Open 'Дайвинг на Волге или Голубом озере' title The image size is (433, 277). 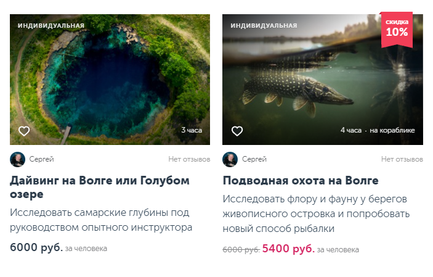pyautogui.click(x=100, y=188)
